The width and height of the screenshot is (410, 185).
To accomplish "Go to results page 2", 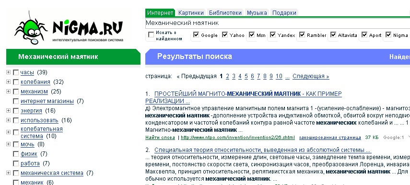I will [x=227, y=76].
